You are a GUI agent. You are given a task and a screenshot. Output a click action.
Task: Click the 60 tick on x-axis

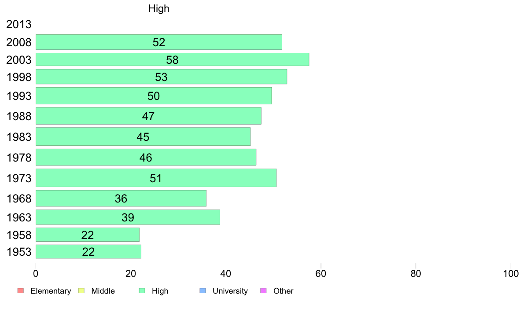tap(320, 274)
